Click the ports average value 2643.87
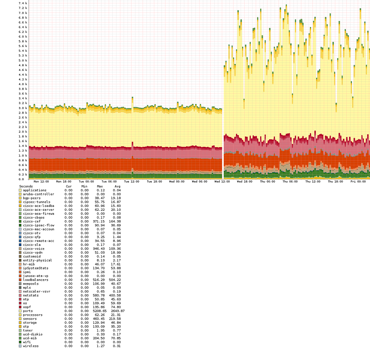370x354 pixels. 118,311
